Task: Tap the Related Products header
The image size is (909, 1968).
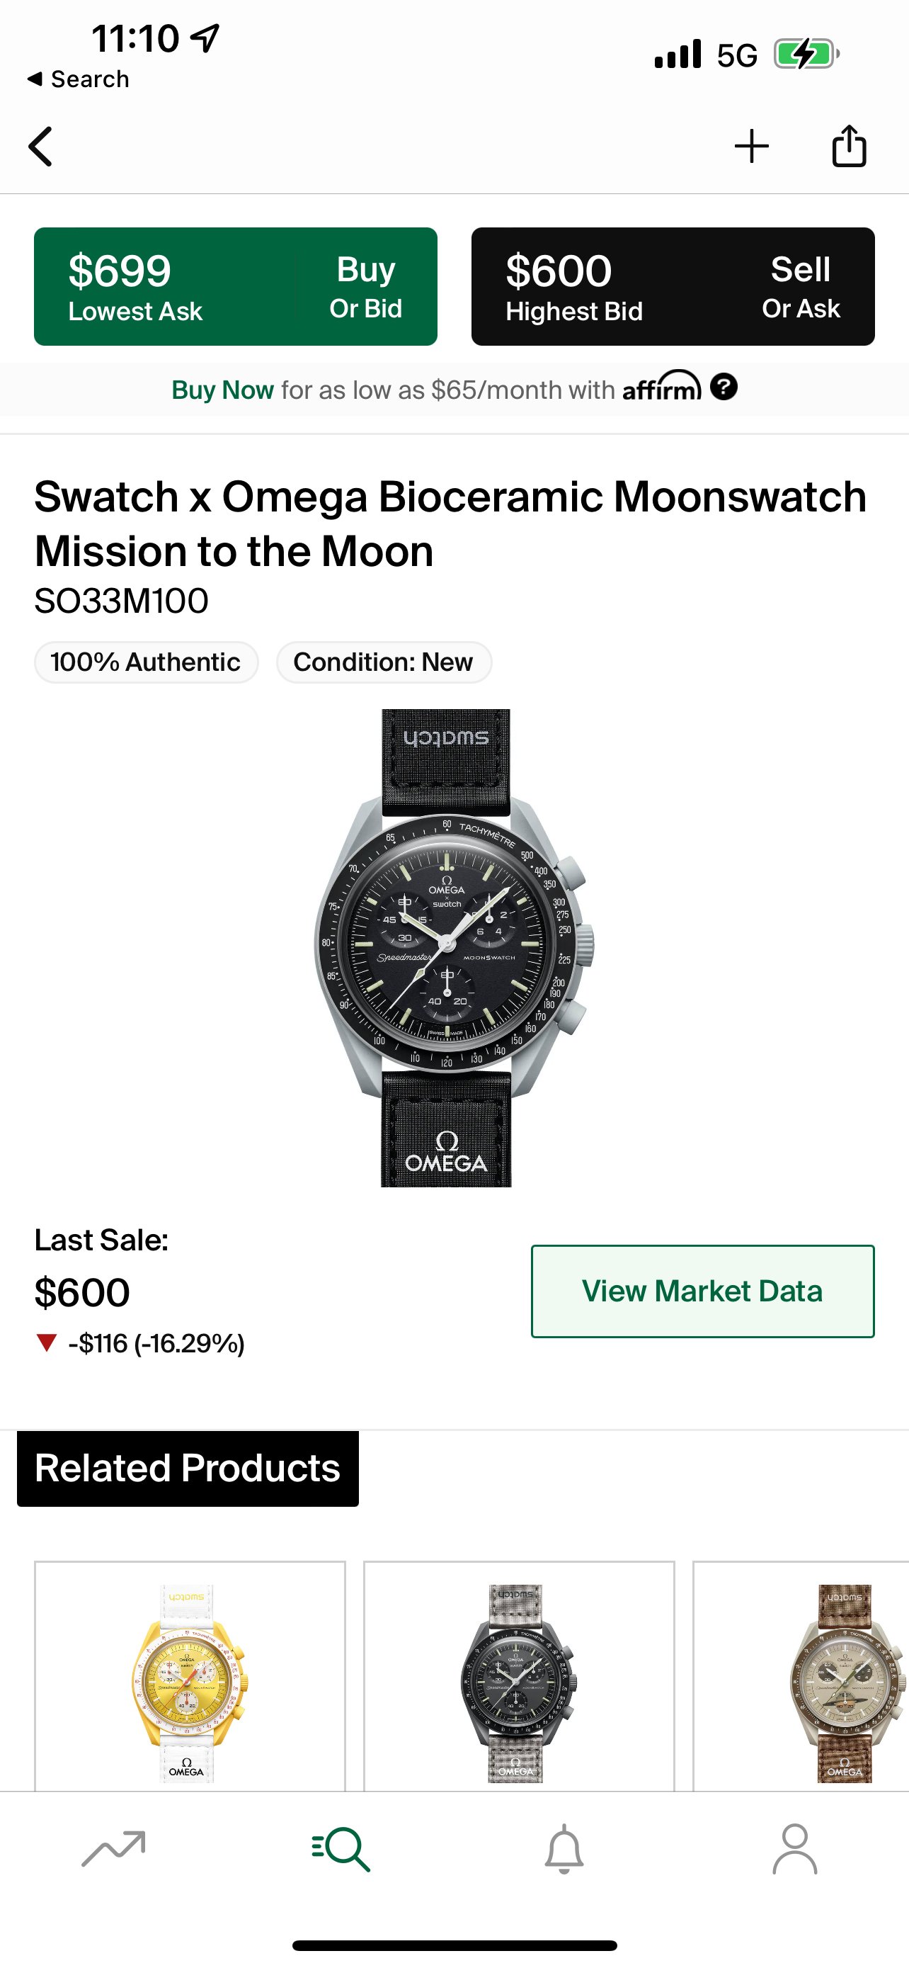Action: 188,1469
